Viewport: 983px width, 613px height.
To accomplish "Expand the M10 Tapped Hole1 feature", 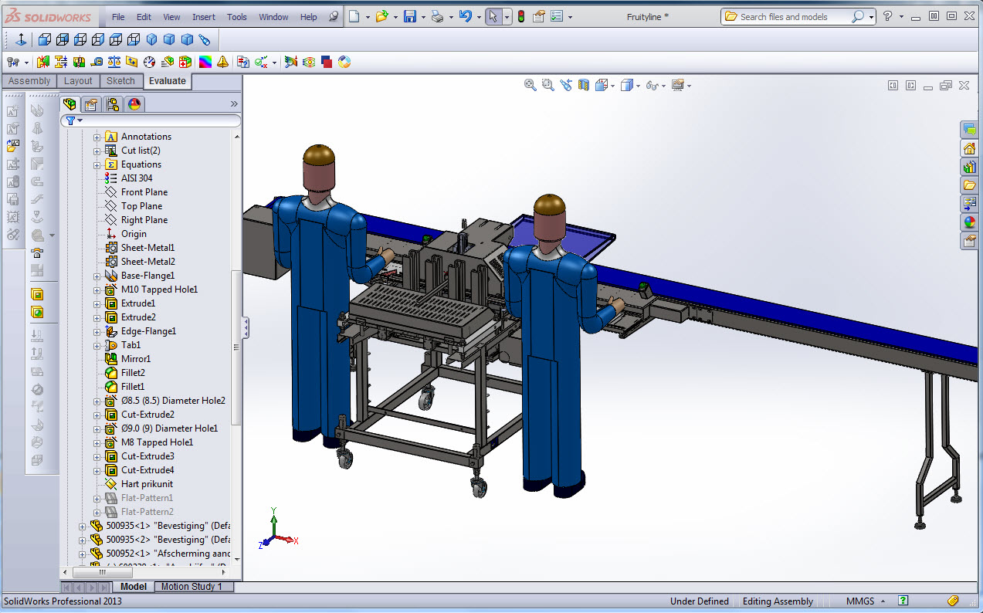I will point(97,290).
